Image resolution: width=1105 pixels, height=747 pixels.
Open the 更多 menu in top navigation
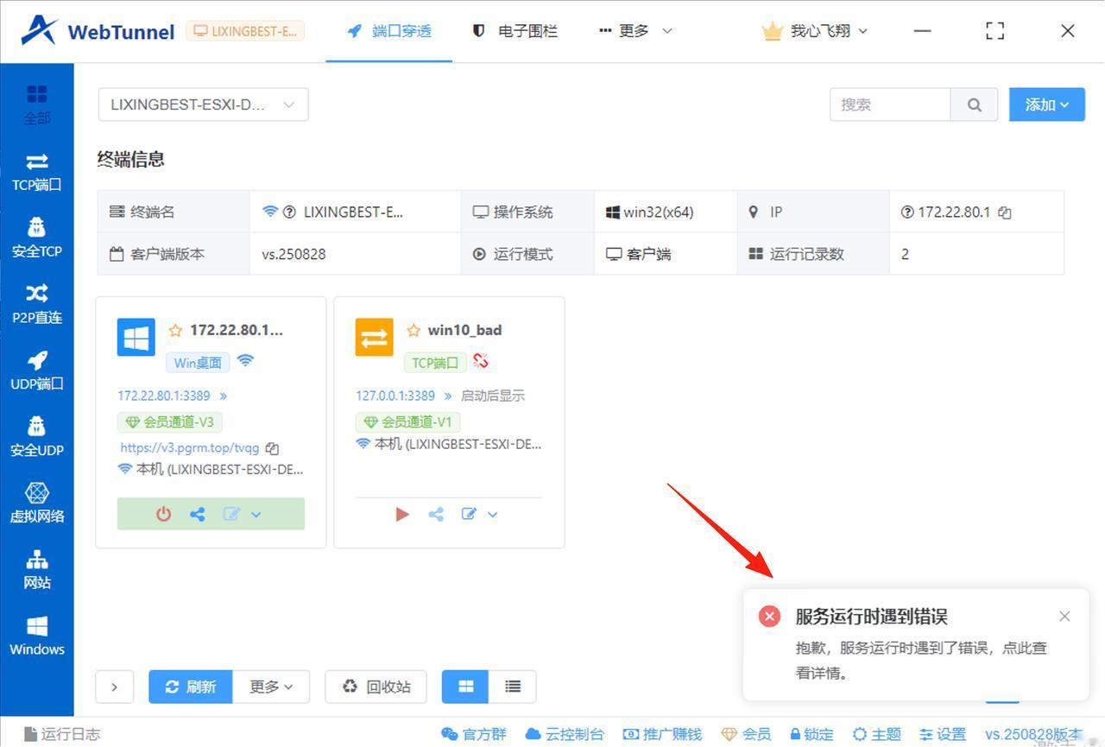point(635,31)
